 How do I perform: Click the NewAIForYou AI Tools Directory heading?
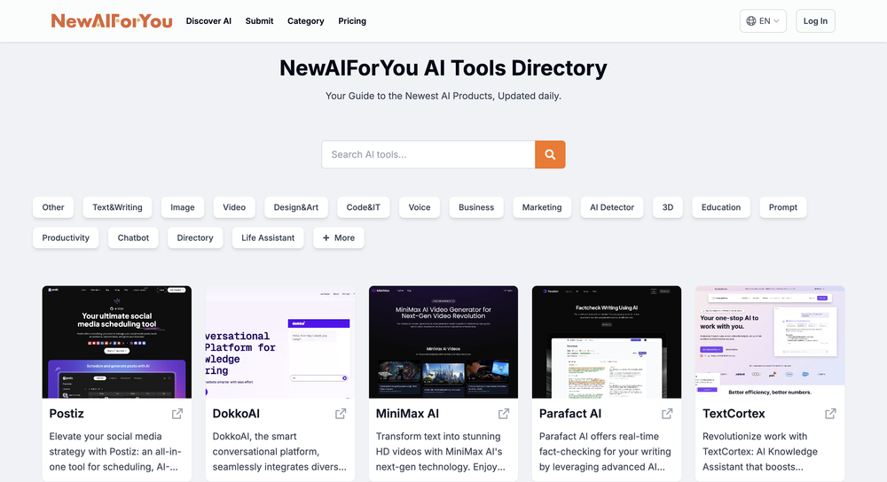tap(443, 68)
